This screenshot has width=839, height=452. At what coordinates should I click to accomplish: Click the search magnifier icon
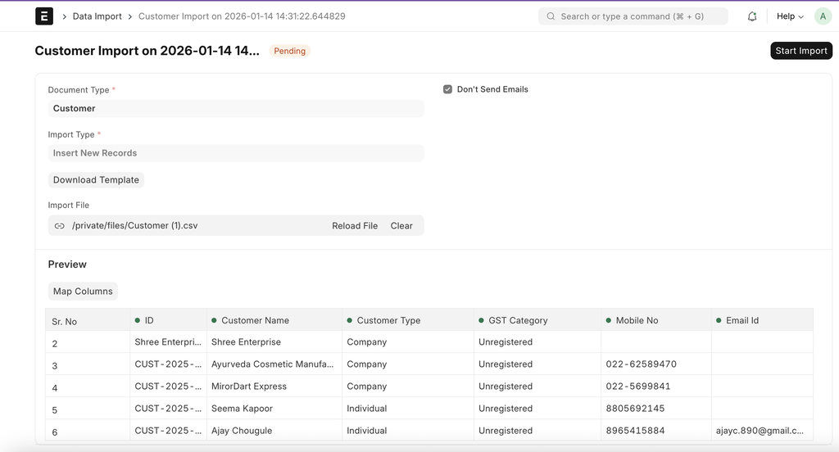click(x=551, y=16)
